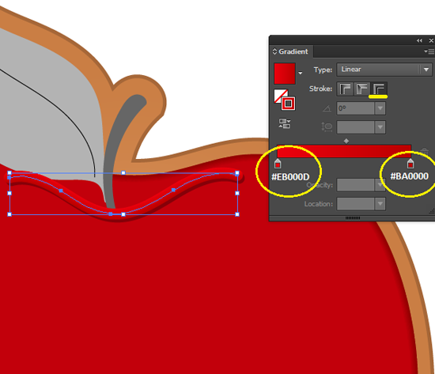Click the gradient angle field
This screenshot has height=374, width=435.
point(355,108)
